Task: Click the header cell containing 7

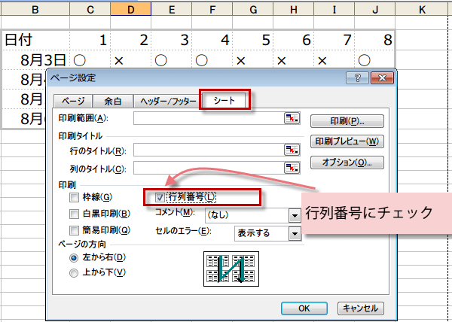Action: (x=334, y=40)
